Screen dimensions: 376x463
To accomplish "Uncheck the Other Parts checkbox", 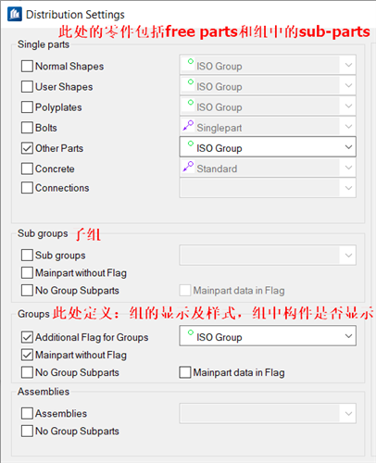I will click(x=27, y=148).
